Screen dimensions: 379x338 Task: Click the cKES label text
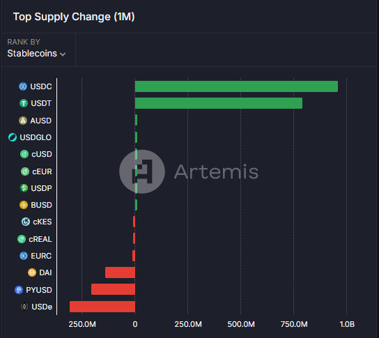point(42,222)
